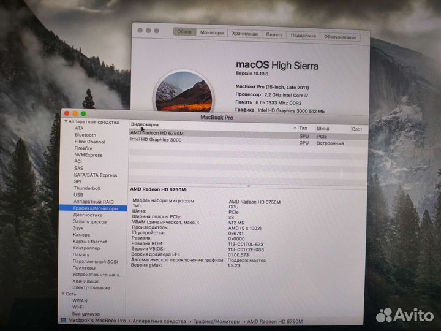Click Macbook's MacBook Pro in the path bar

[x=97, y=321]
